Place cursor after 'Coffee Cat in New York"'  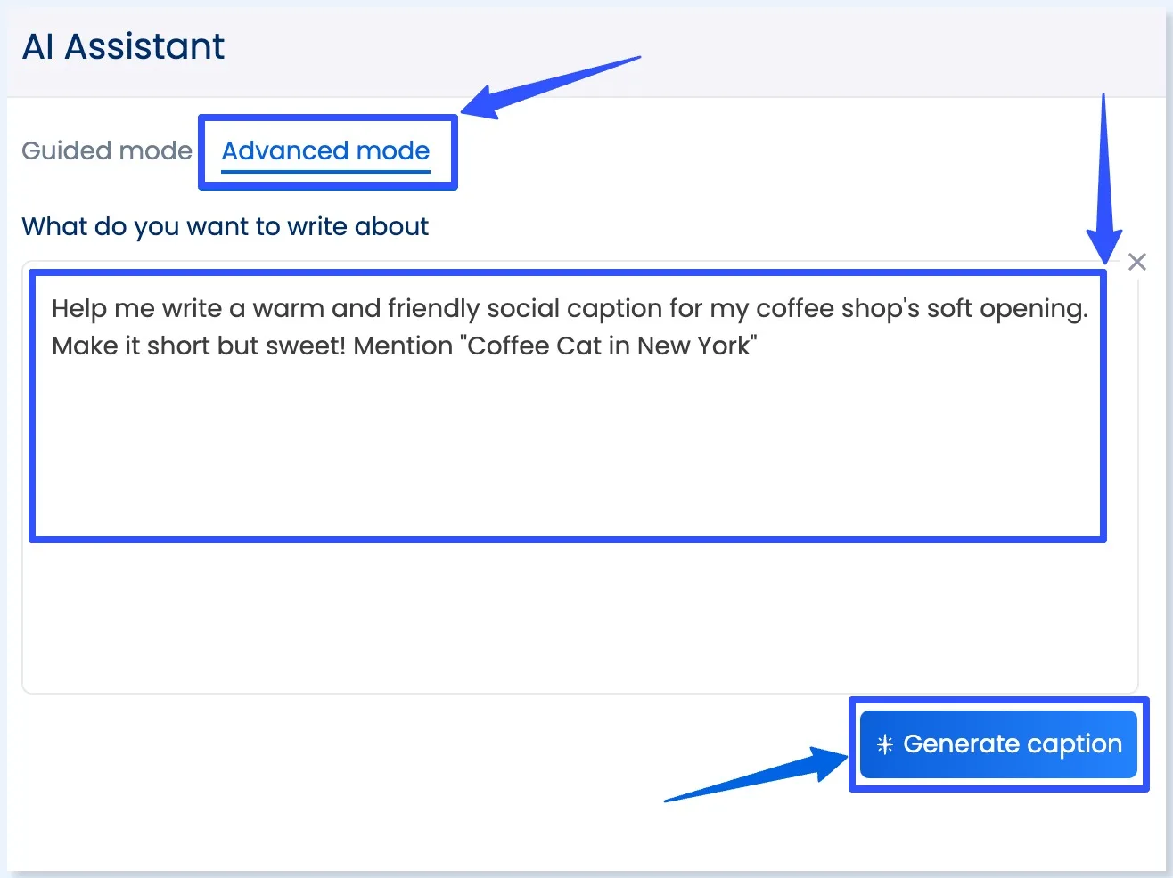[759, 346]
